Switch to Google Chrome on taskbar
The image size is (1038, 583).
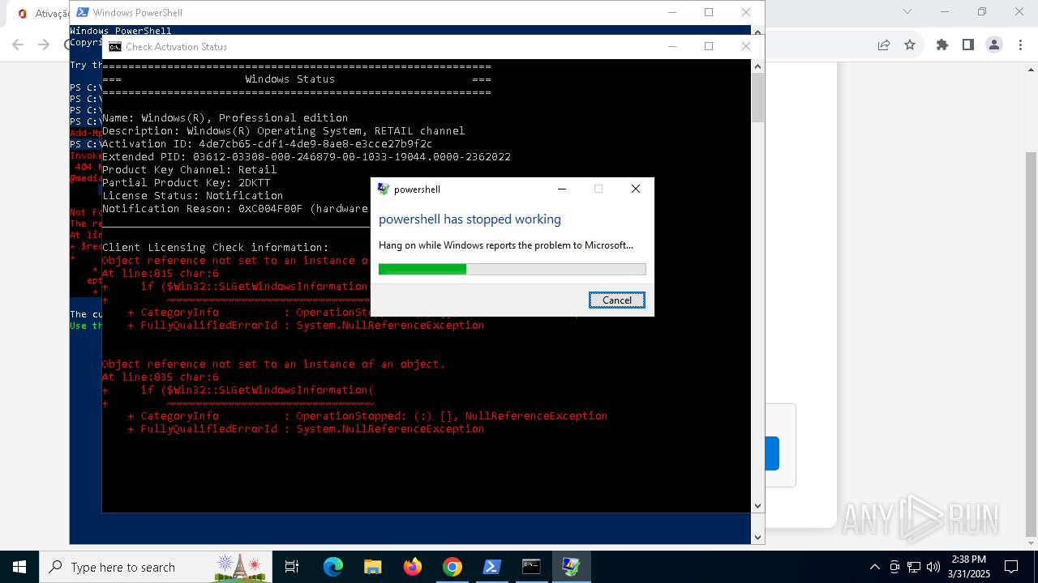pos(453,567)
